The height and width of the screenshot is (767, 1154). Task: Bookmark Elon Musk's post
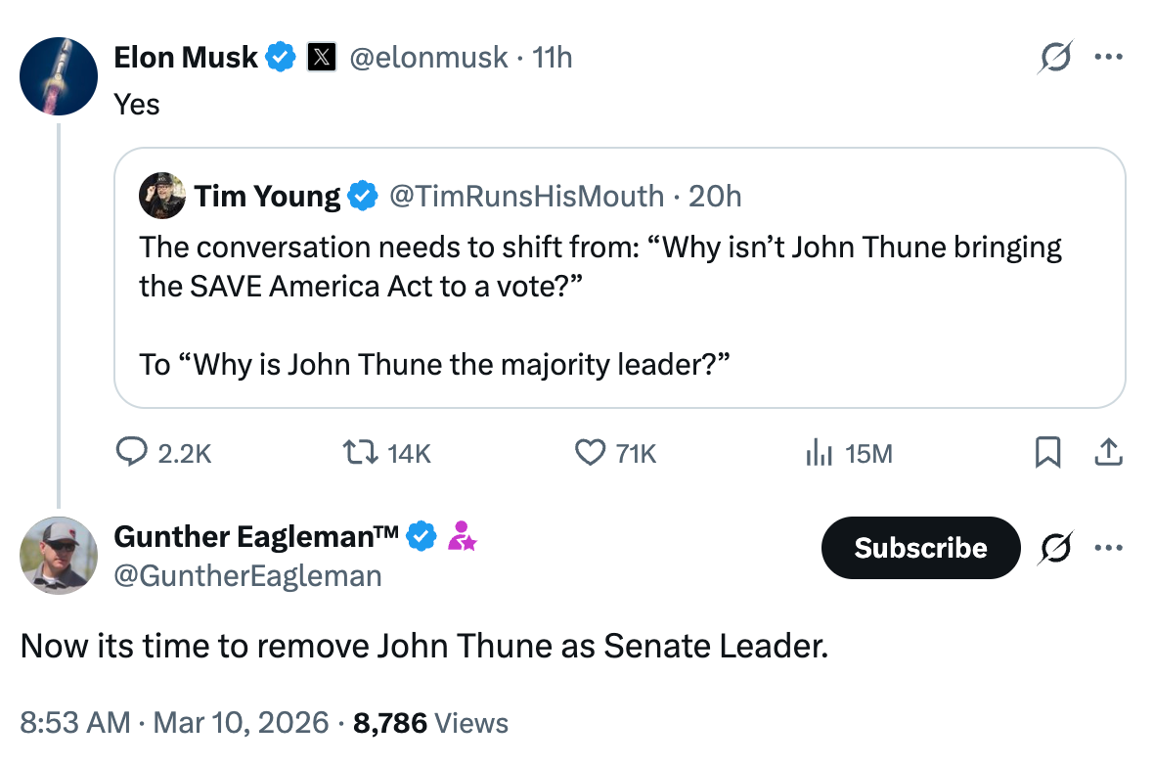point(1047,452)
